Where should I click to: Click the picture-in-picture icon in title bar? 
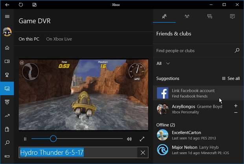pos(34,5)
